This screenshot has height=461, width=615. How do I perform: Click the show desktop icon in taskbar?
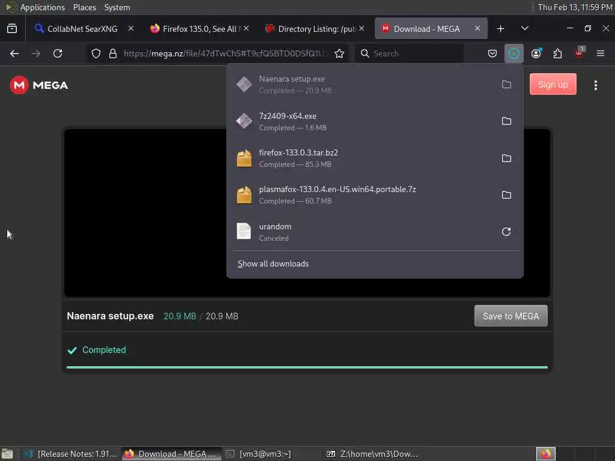tap(7, 454)
